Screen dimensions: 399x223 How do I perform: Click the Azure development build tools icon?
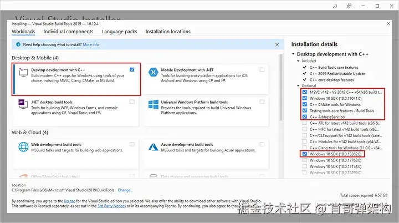[153, 147]
